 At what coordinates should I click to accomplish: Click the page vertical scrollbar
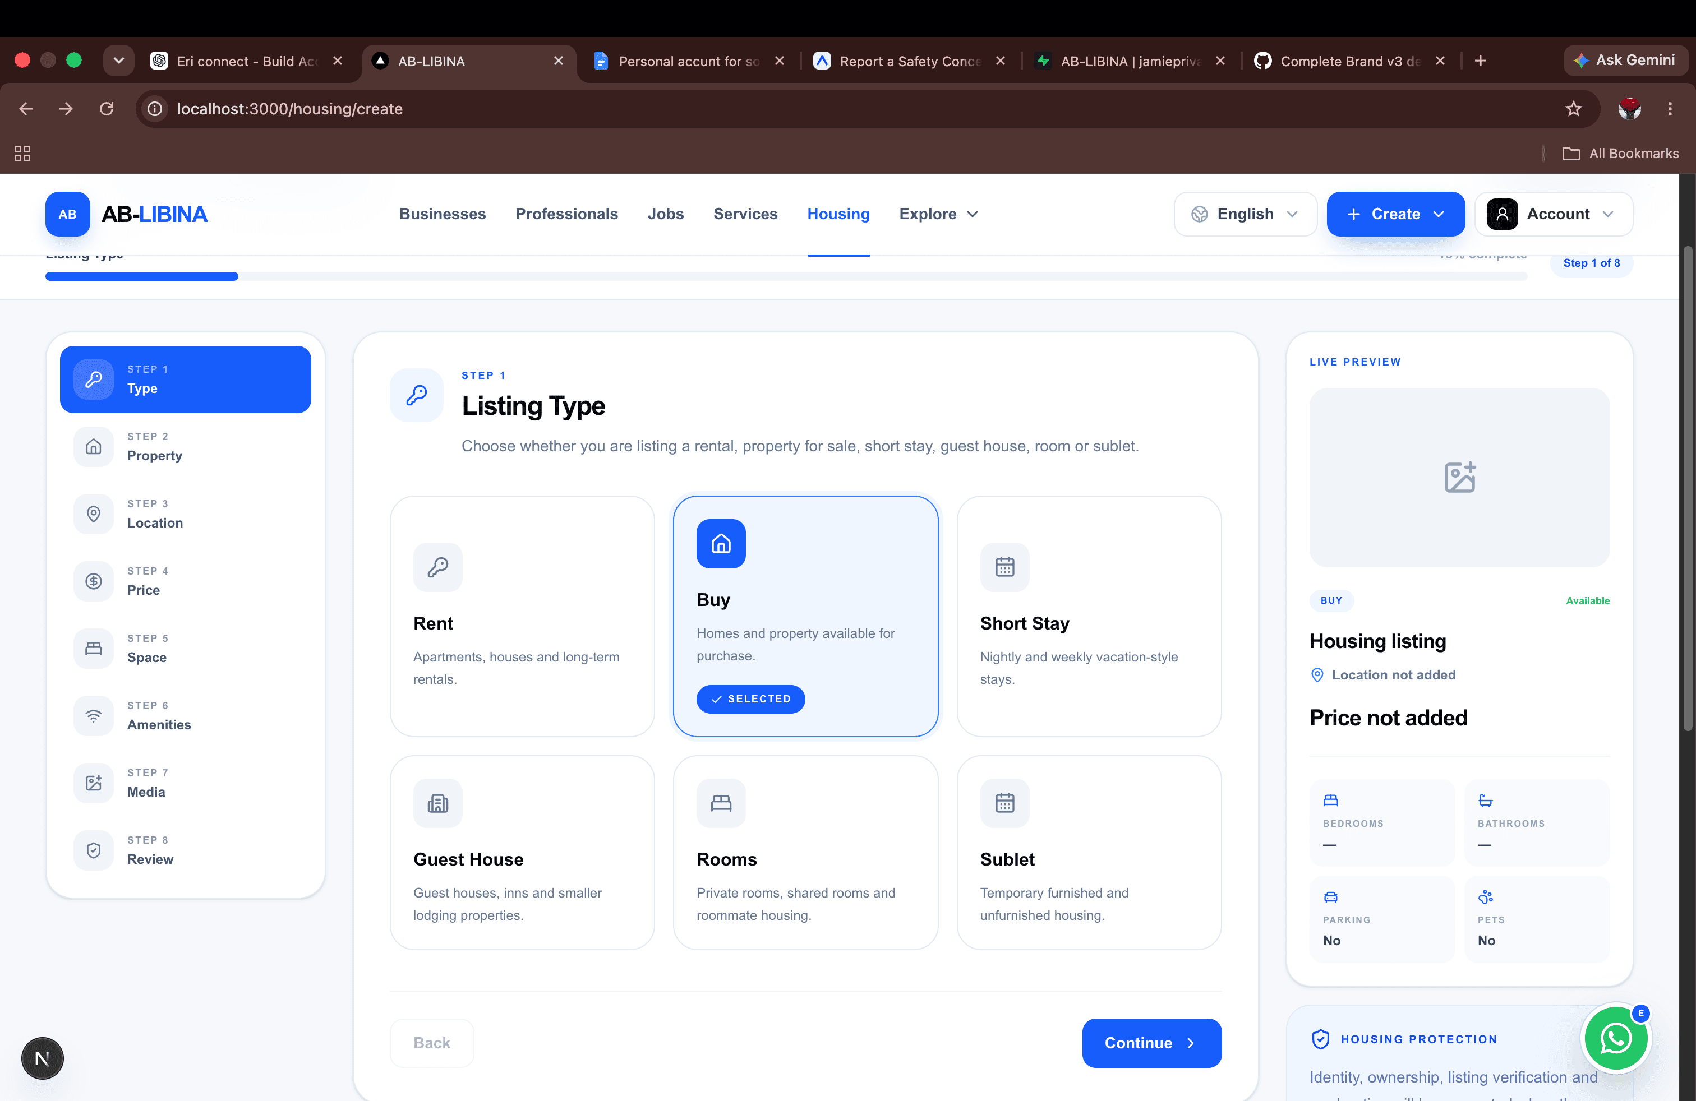[1686, 488]
